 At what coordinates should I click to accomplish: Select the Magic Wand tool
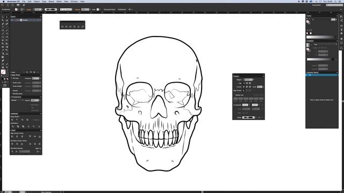3,20
